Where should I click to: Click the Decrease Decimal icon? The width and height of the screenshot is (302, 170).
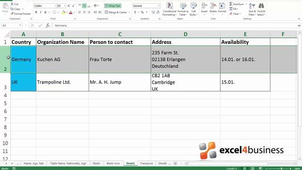tap(158, 12)
